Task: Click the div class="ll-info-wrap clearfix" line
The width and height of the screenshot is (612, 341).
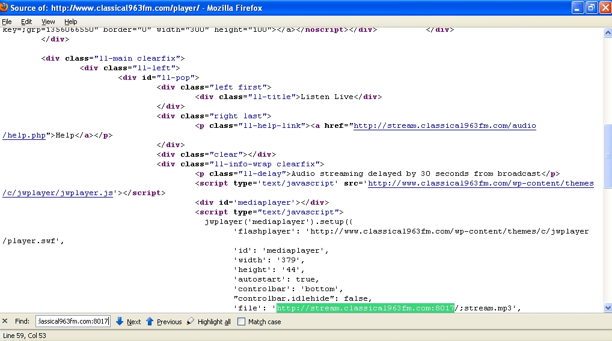Action: 240,164
